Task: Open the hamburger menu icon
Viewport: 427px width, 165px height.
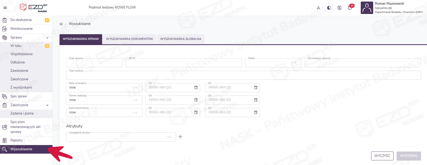Action: point(5,8)
